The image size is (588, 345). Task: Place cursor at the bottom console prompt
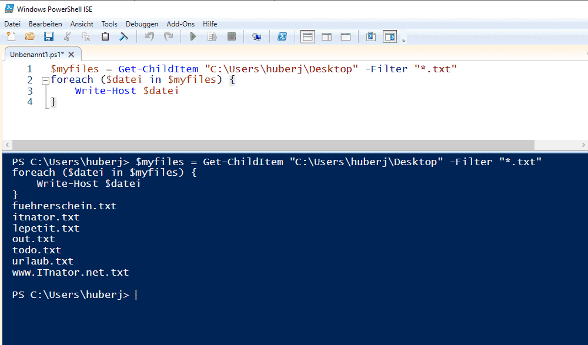pos(136,295)
